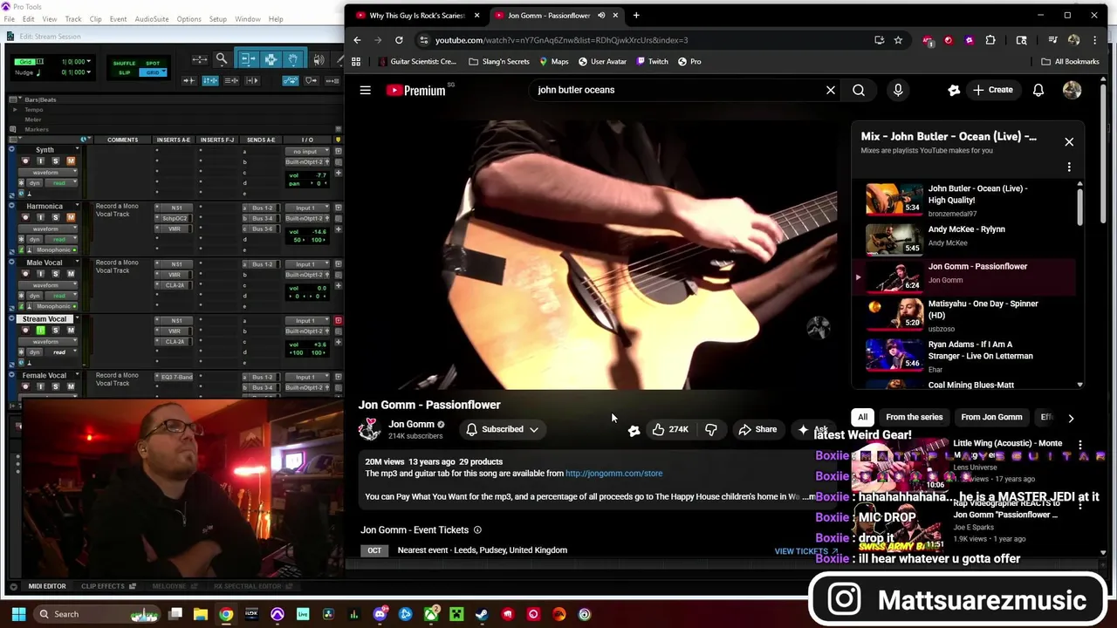Like the video with 274K likes
Screen dimensions: 1117x628
[669, 429]
